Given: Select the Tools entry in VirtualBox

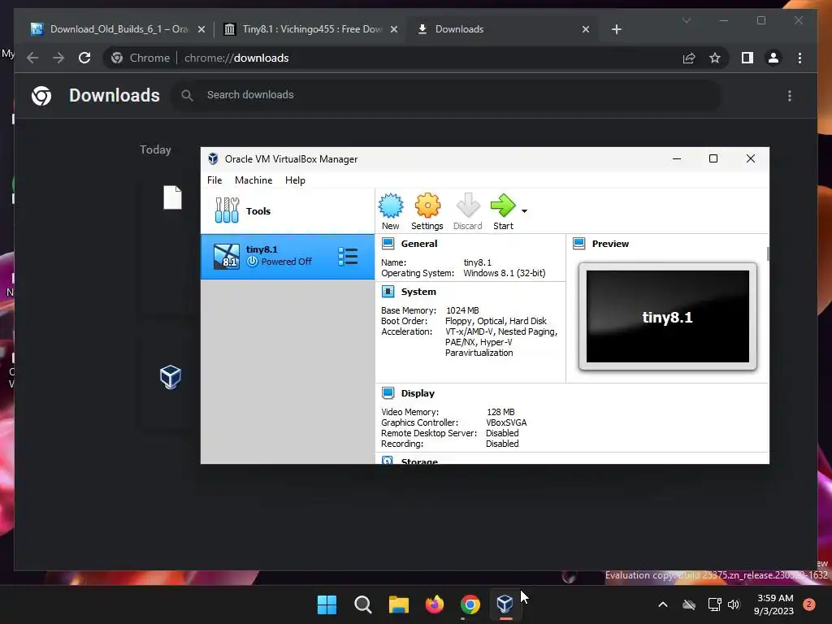Looking at the screenshot, I should coord(287,210).
